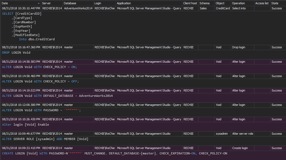Click the Access list column header

[262, 3]
